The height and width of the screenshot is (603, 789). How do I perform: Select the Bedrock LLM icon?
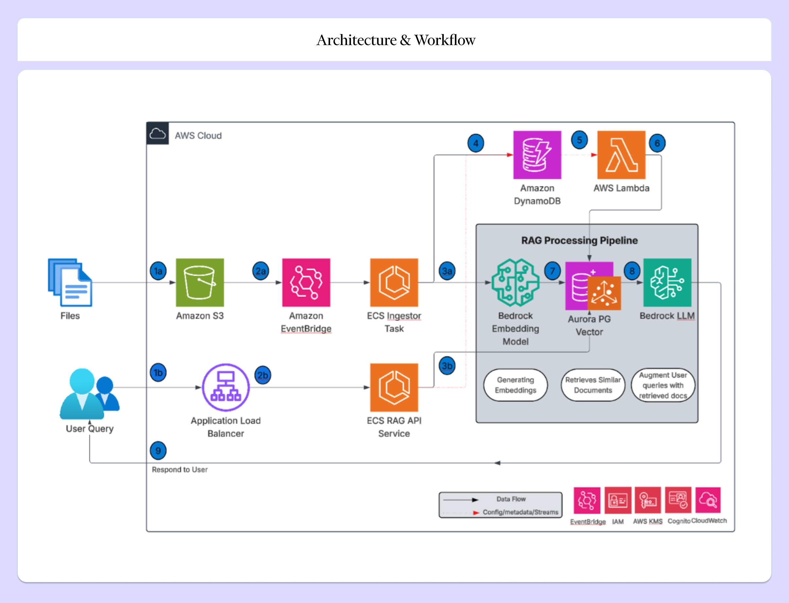(667, 283)
